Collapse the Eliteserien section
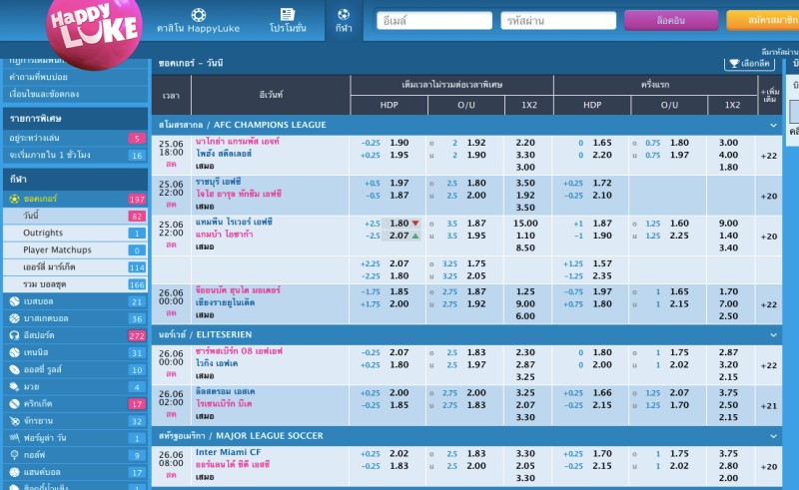The height and width of the screenshot is (490, 799). point(773,334)
